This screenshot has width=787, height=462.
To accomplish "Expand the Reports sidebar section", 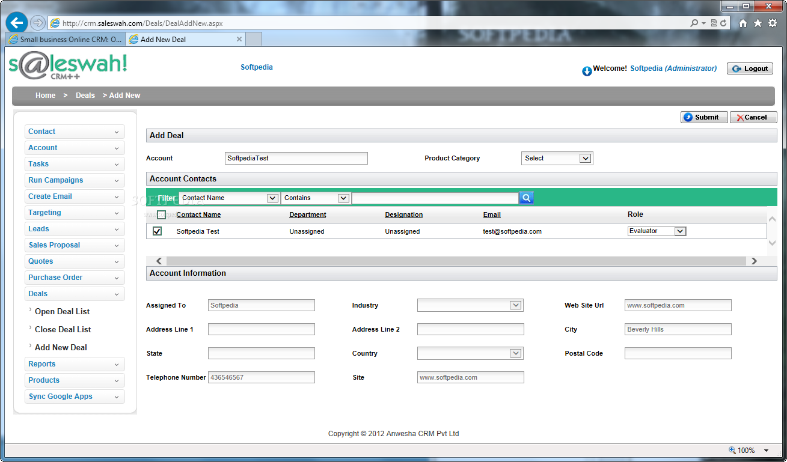I will (x=75, y=364).
